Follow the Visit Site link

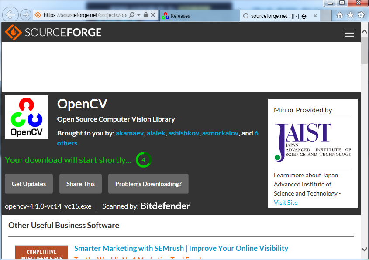286,203
